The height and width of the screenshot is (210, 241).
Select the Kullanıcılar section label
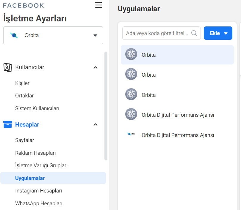30,67
